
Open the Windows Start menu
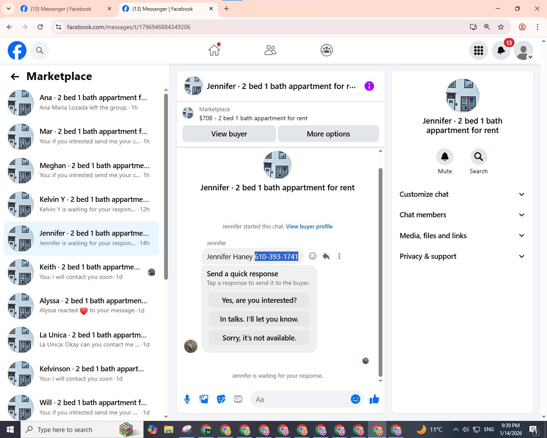coord(10,429)
